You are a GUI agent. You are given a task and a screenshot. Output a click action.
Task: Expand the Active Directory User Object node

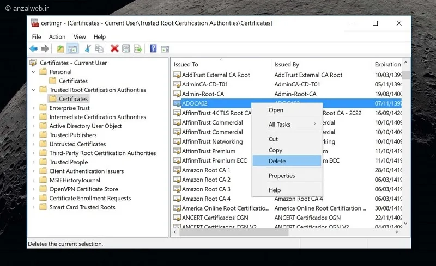(x=33, y=126)
